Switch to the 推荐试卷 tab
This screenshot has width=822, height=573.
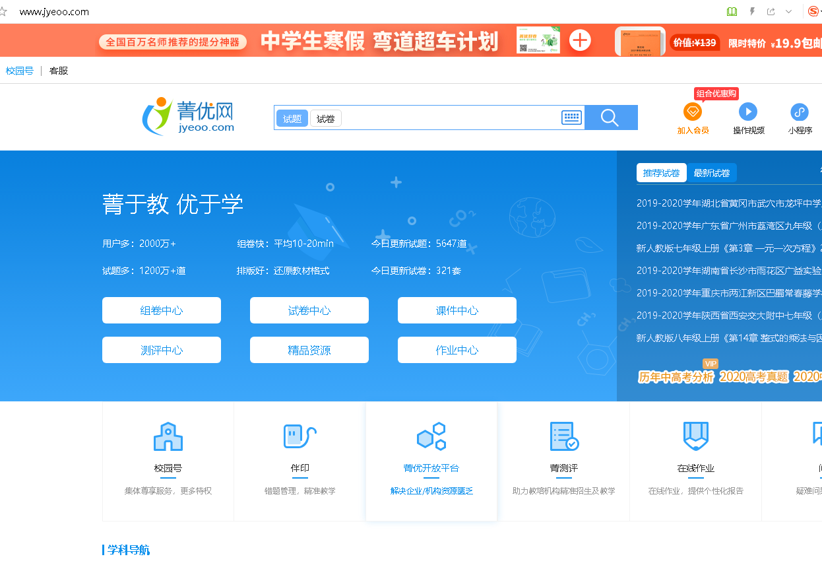(x=662, y=173)
